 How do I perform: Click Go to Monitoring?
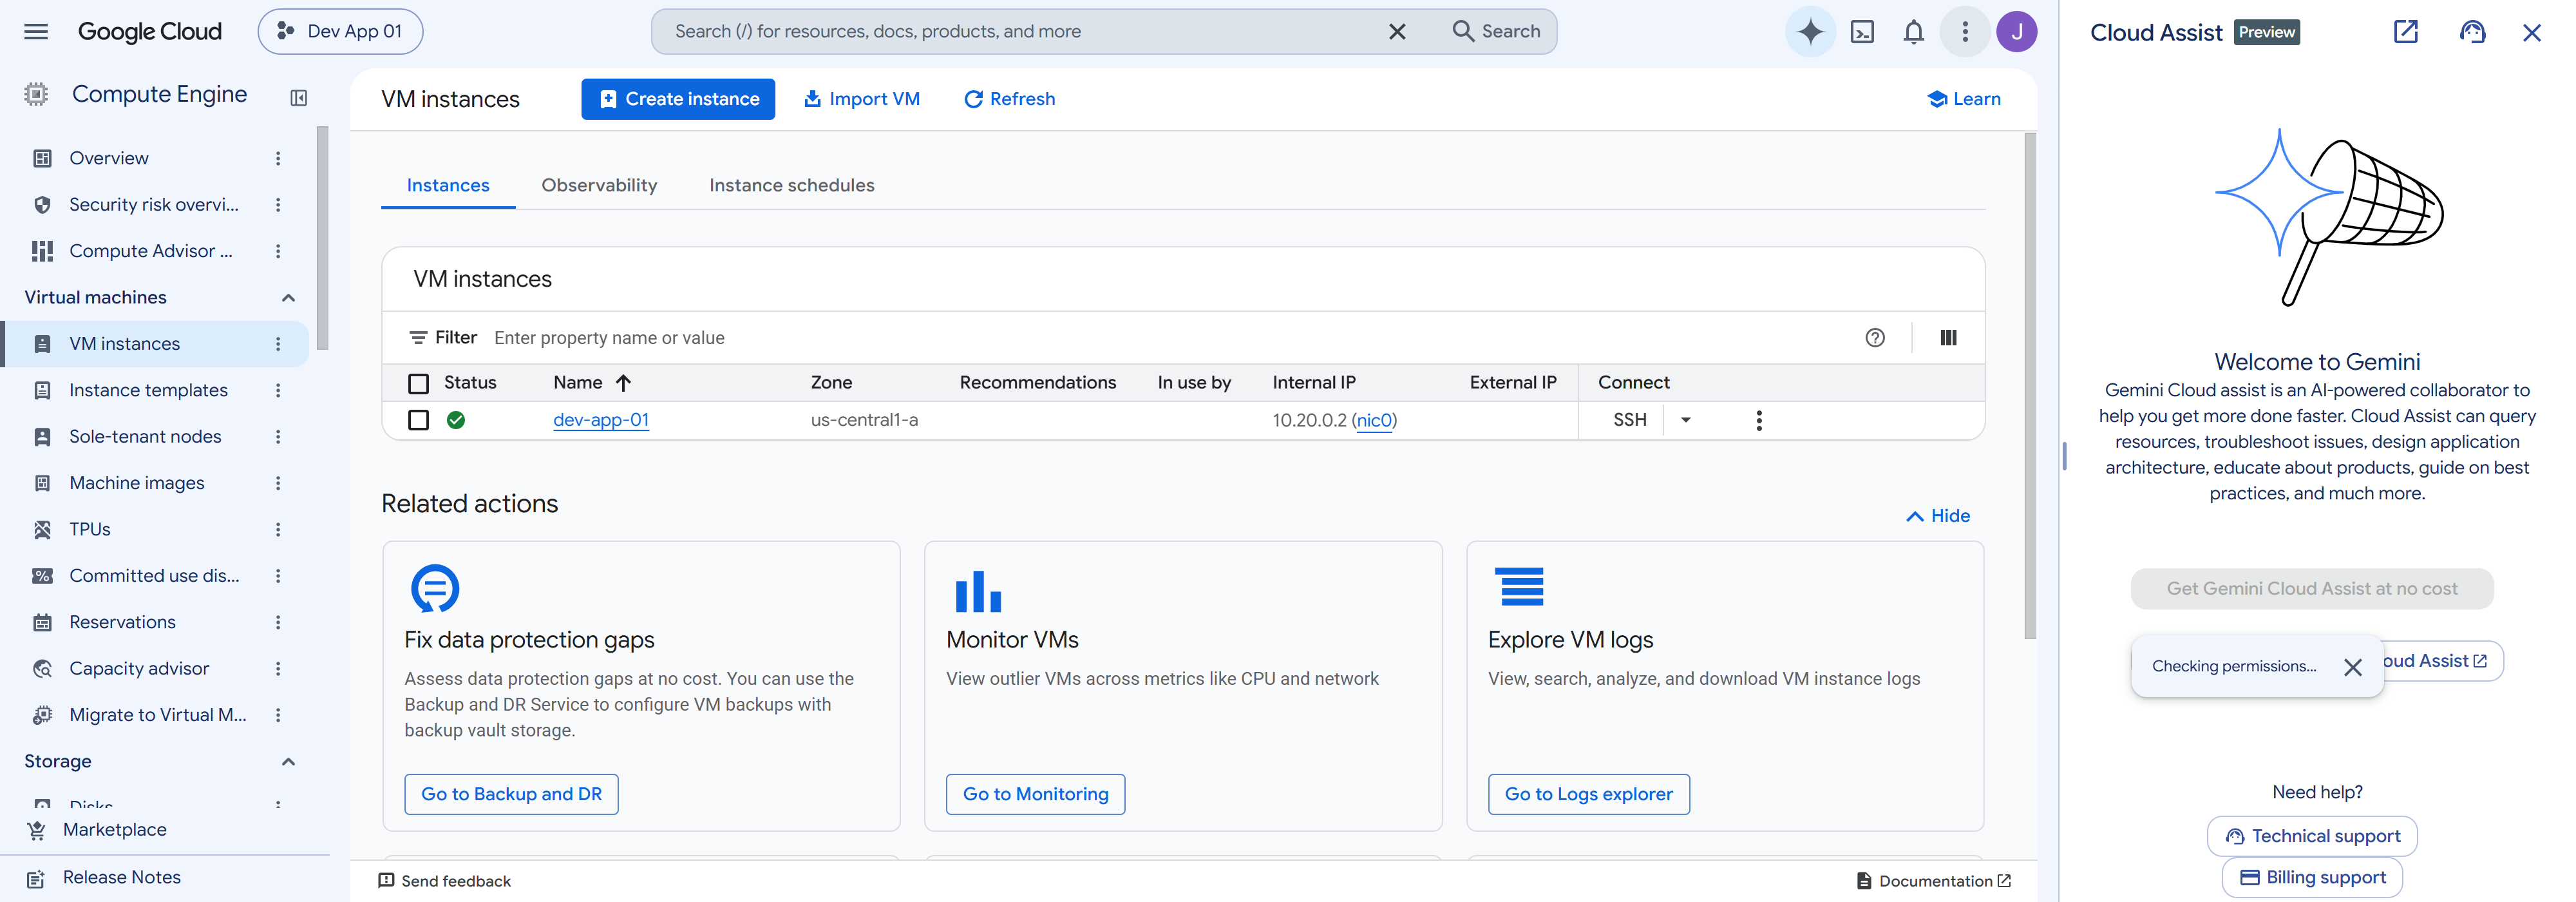[x=1035, y=794]
